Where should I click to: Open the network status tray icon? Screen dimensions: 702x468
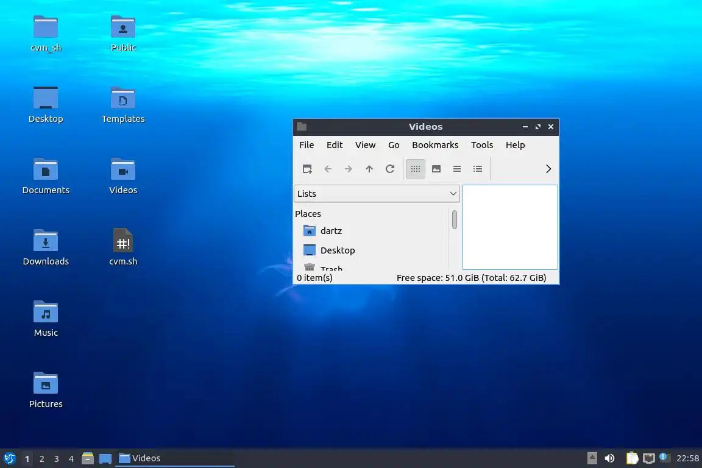click(649, 458)
